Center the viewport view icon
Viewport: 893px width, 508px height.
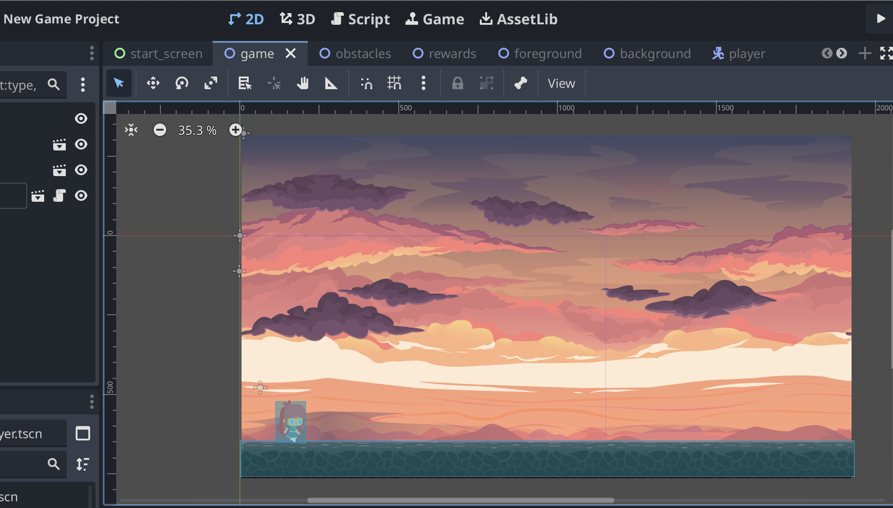[x=131, y=130]
